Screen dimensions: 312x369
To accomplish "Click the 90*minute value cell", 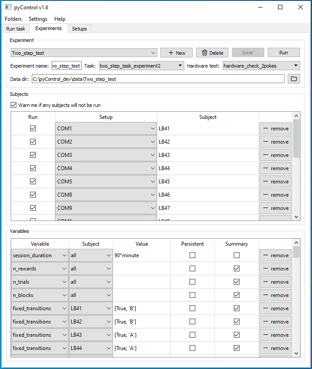I will (142, 255).
